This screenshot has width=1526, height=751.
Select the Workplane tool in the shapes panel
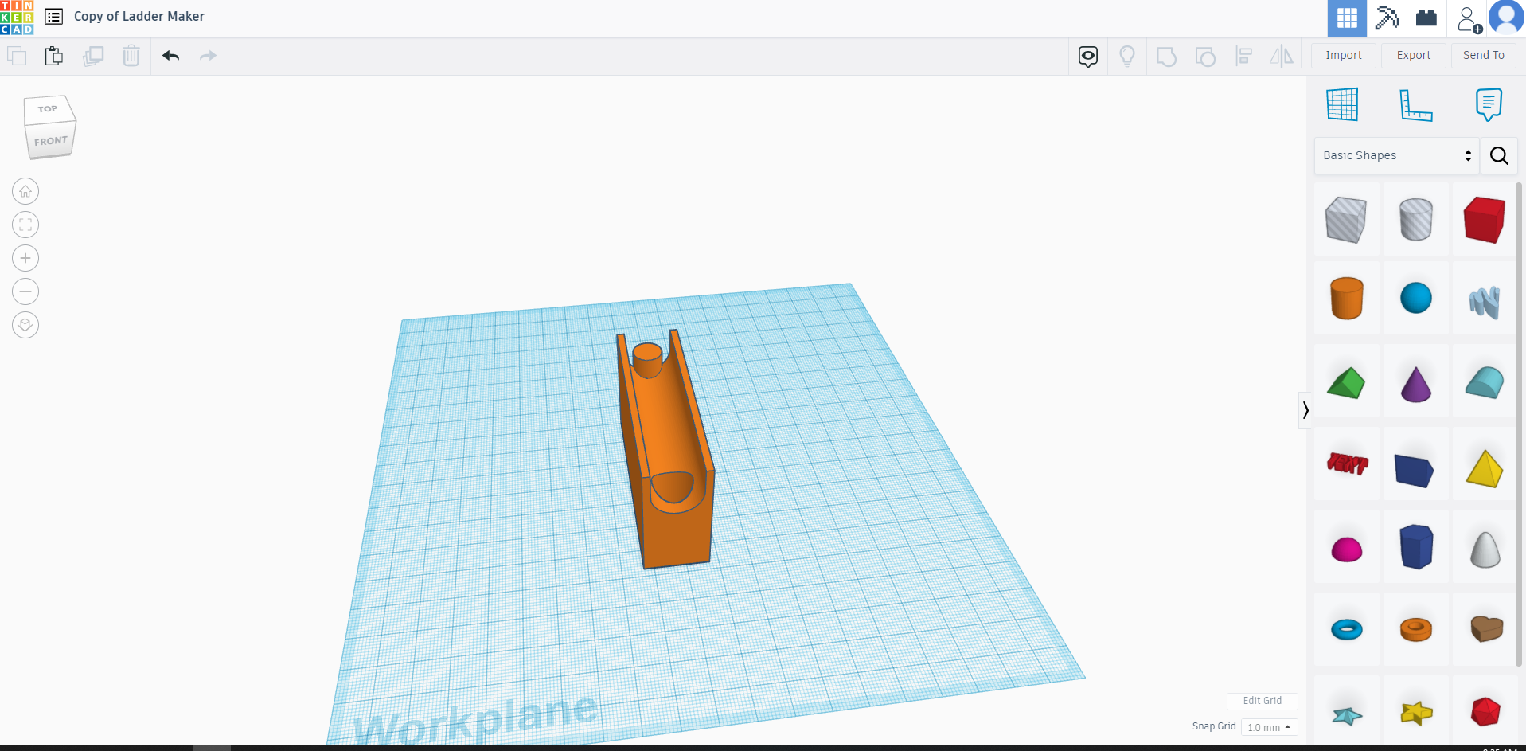[x=1343, y=104]
